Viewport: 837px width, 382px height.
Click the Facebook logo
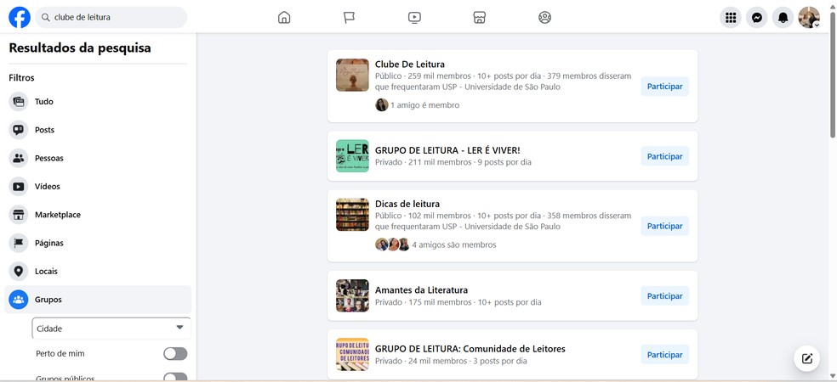20,18
